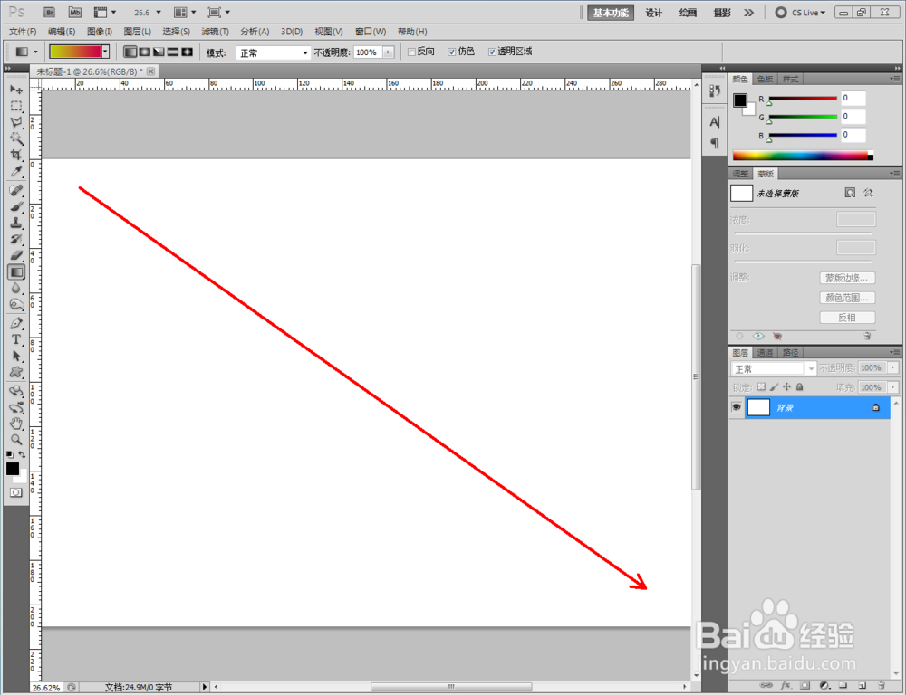Hide the 背景 layer visibility eye

coord(736,407)
